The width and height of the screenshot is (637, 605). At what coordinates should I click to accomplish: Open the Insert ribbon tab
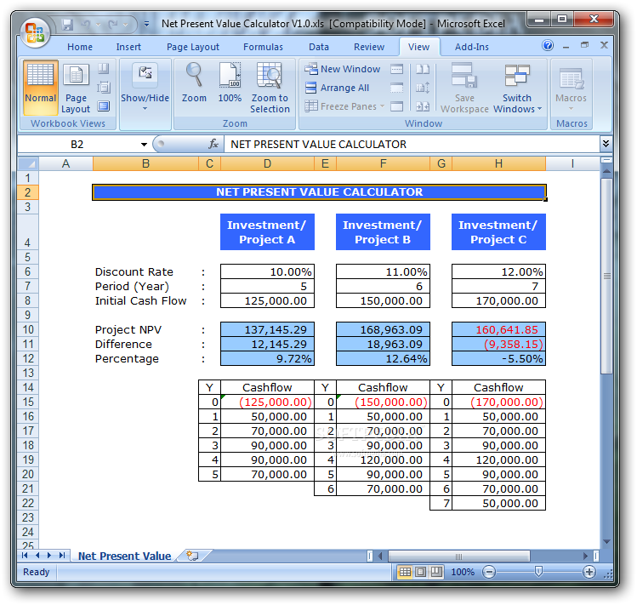(x=128, y=47)
